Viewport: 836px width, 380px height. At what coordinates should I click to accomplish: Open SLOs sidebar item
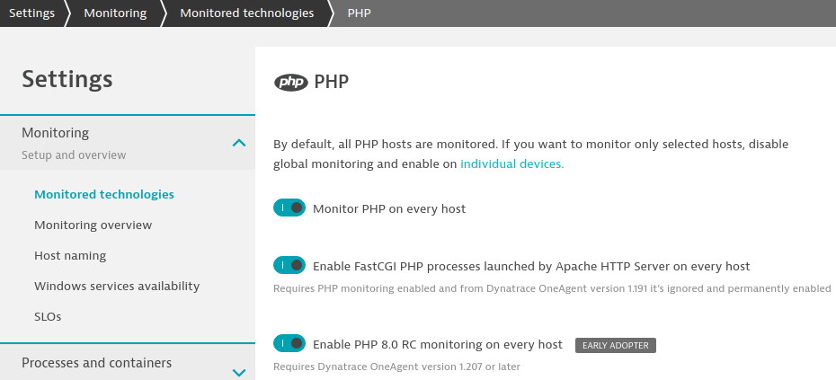coord(48,316)
